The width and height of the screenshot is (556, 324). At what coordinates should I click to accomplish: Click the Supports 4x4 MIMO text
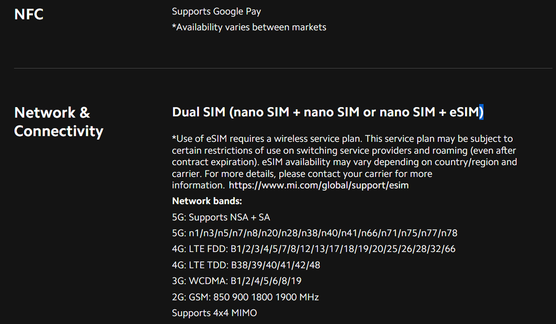214,313
